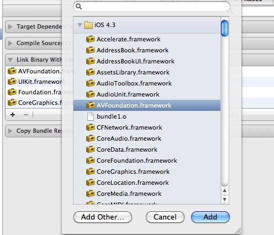This screenshot has width=274, height=235.
Task: Choose CFNetwork.framework from the list
Action: tap(147, 127)
